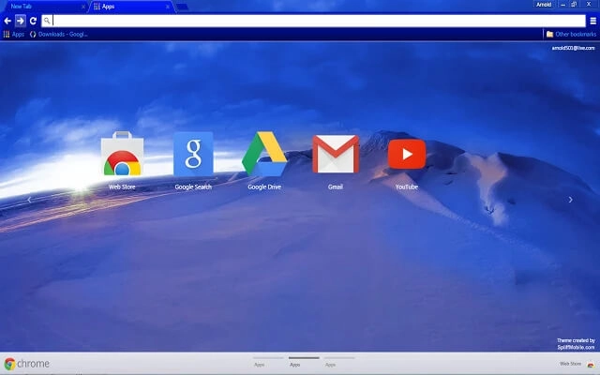Screen dimensions: 600x375
Task: Select the Apps browser tab
Action: coord(132,7)
